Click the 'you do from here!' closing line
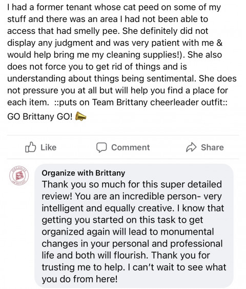This screenshot has width=246, height=289. click(x=79, y=279)
